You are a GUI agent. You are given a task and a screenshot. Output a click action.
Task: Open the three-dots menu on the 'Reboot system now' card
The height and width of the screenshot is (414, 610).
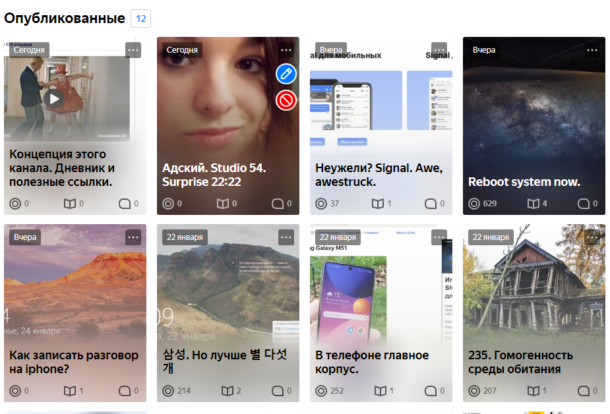592,50
